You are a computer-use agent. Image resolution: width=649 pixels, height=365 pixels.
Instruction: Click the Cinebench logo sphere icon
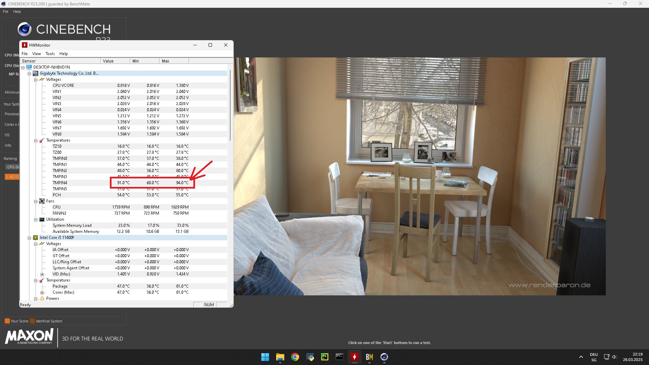24,29
